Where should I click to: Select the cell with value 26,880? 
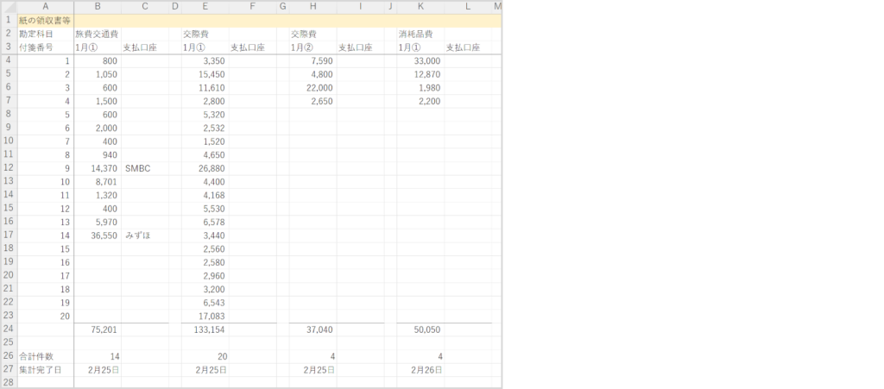(204, 168)
